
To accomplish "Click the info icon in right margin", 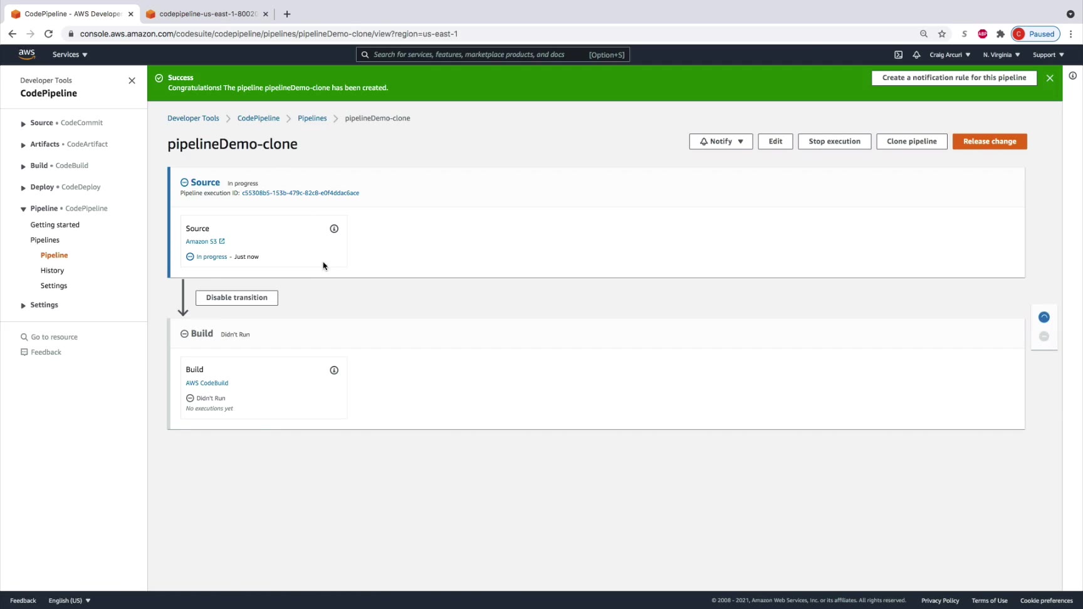I will [1073, 76].
